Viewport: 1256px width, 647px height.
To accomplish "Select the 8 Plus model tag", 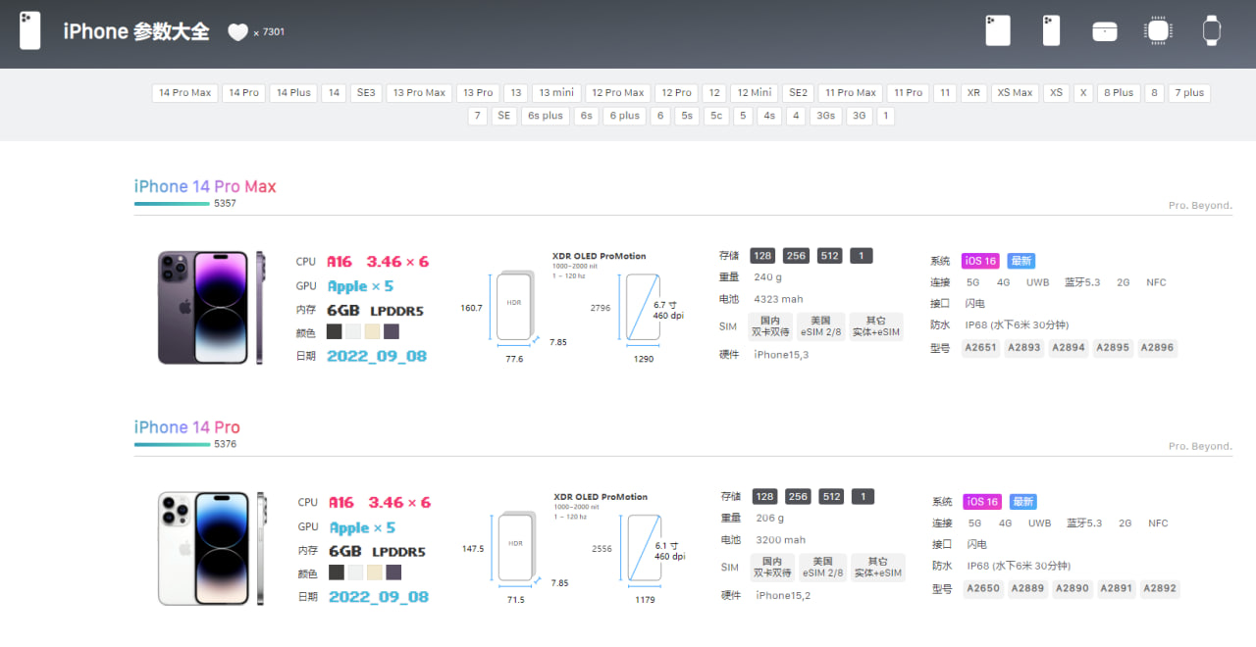I will 1119,93.
